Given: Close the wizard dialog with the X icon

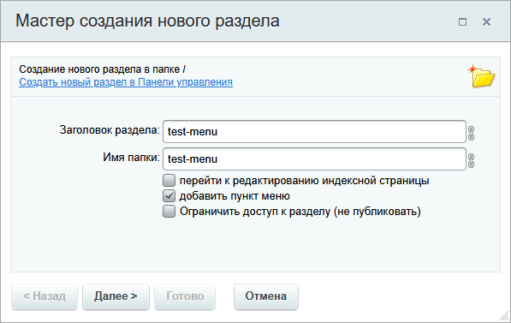Looking at the screenshot, I should 486,22.
